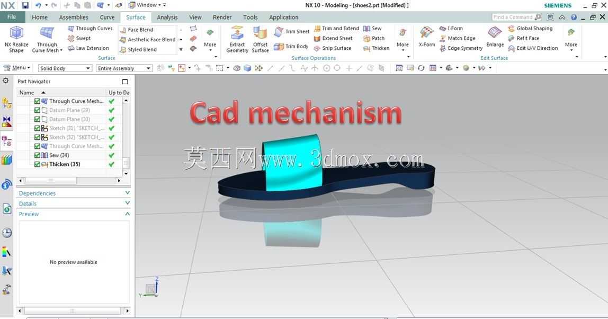The image size is (608, 319).
Task: Select the Patch tool
Action: (x=374, y=38)
